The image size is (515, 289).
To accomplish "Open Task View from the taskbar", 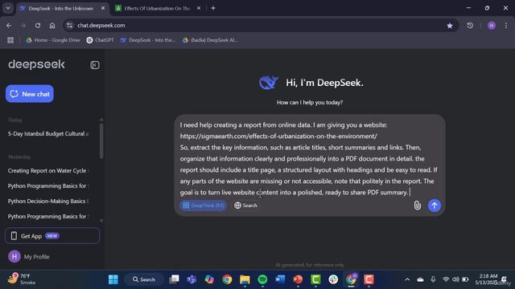I will (x=174, y=279).
